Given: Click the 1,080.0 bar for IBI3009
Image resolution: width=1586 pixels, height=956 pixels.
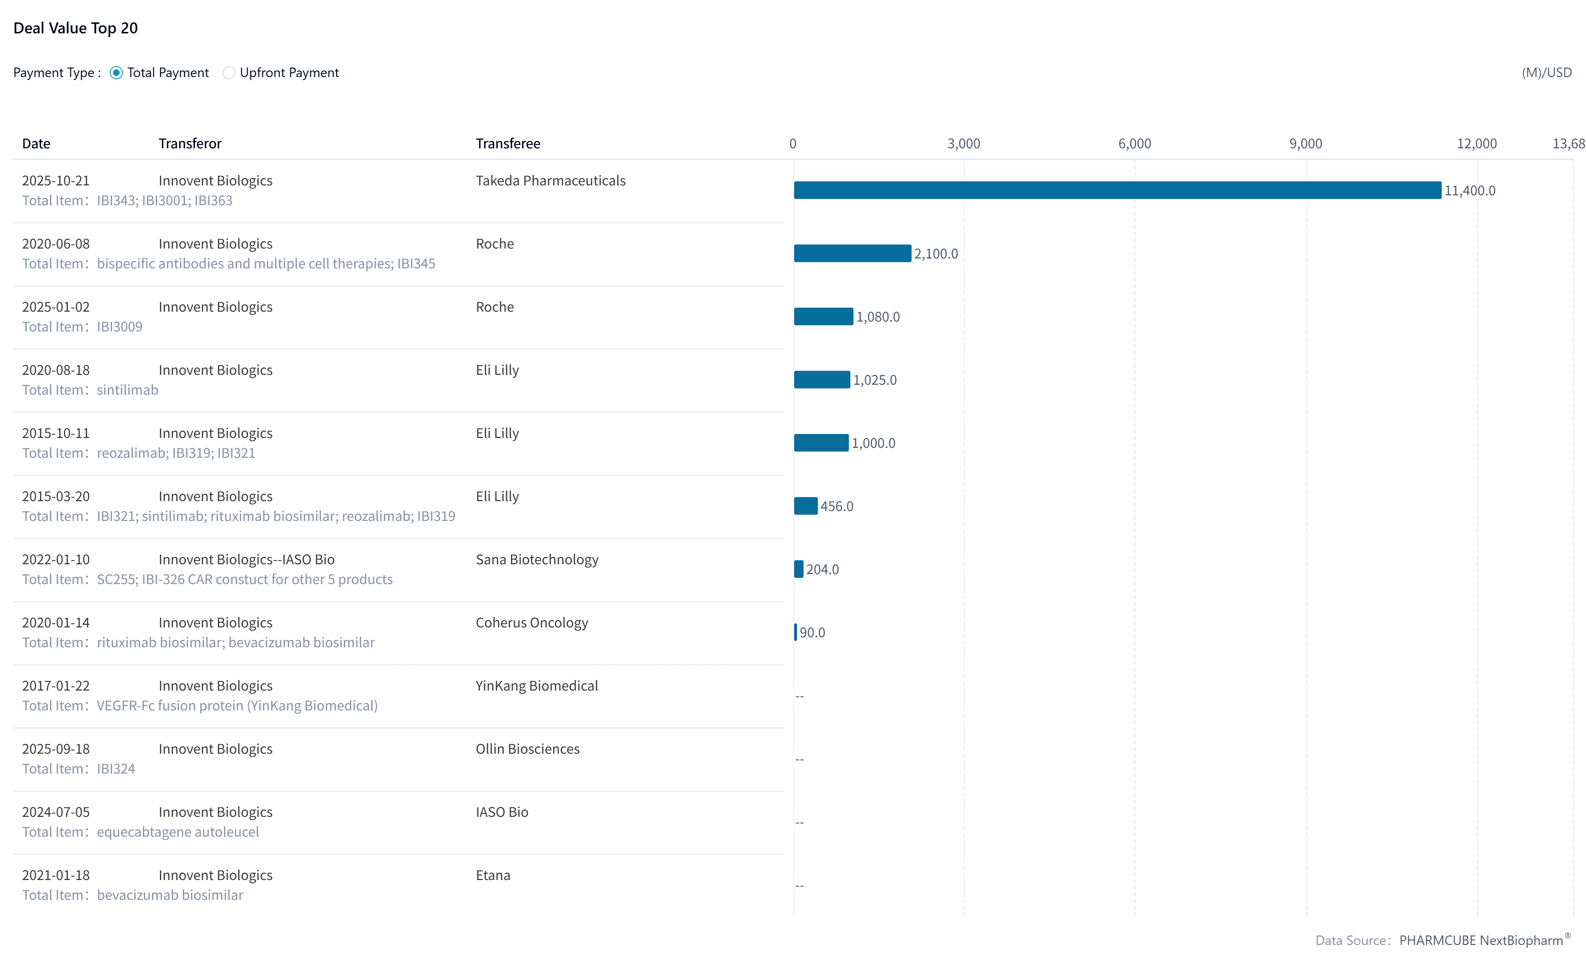Looking at the screenshot, I should click(x=823, y=316).
